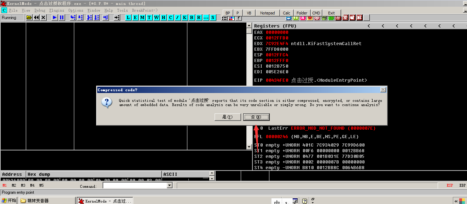
Task: Restart program with the rewind toolbar icon
Action: coord(36,18)
